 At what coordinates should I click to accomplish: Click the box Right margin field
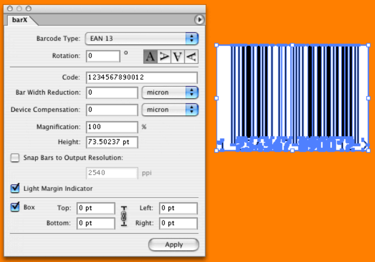pyautogui.click(x=178, y=223)
